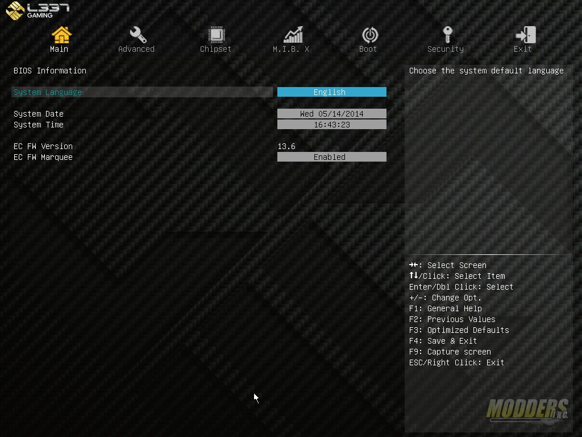Open the M.I.B. X tab label
This screenshot has width=582, height=437.
(x=290, y=49)
